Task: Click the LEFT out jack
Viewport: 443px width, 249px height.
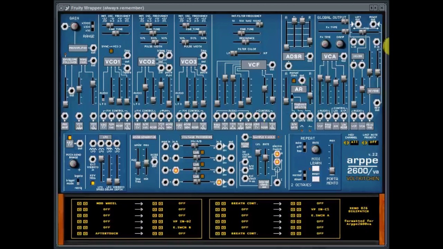Action: [x=358, y=24]
